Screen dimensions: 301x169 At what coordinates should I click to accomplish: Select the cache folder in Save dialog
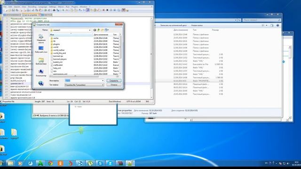click(55, 38)
